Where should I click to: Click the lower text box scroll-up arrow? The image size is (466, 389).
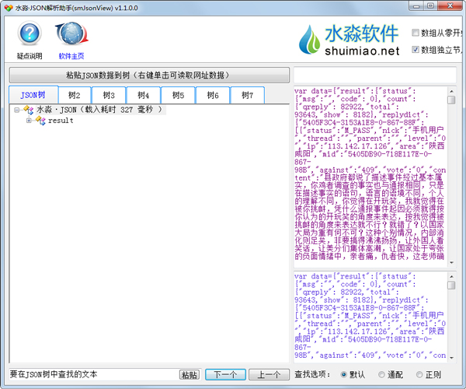(x=451, y=276)
